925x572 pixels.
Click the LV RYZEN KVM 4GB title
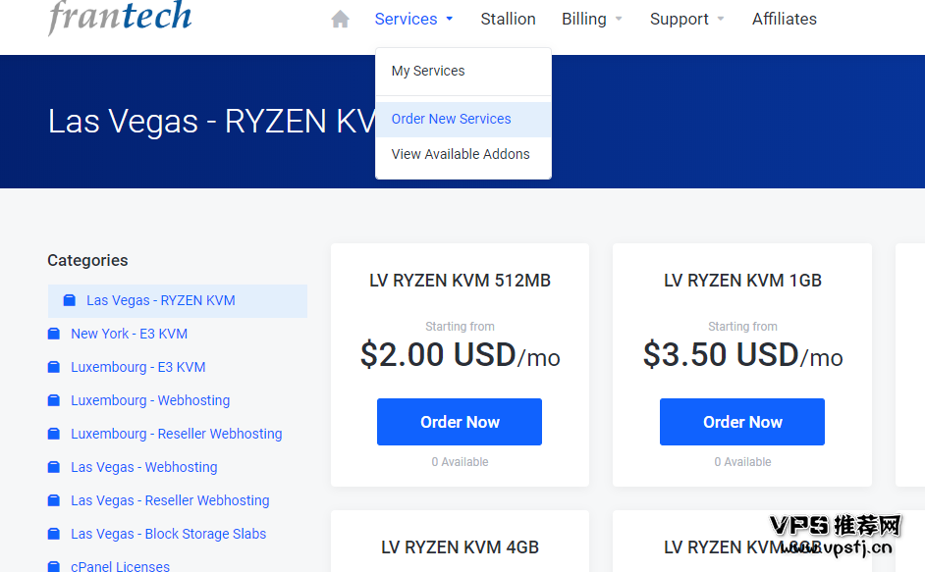click(461, 547)
